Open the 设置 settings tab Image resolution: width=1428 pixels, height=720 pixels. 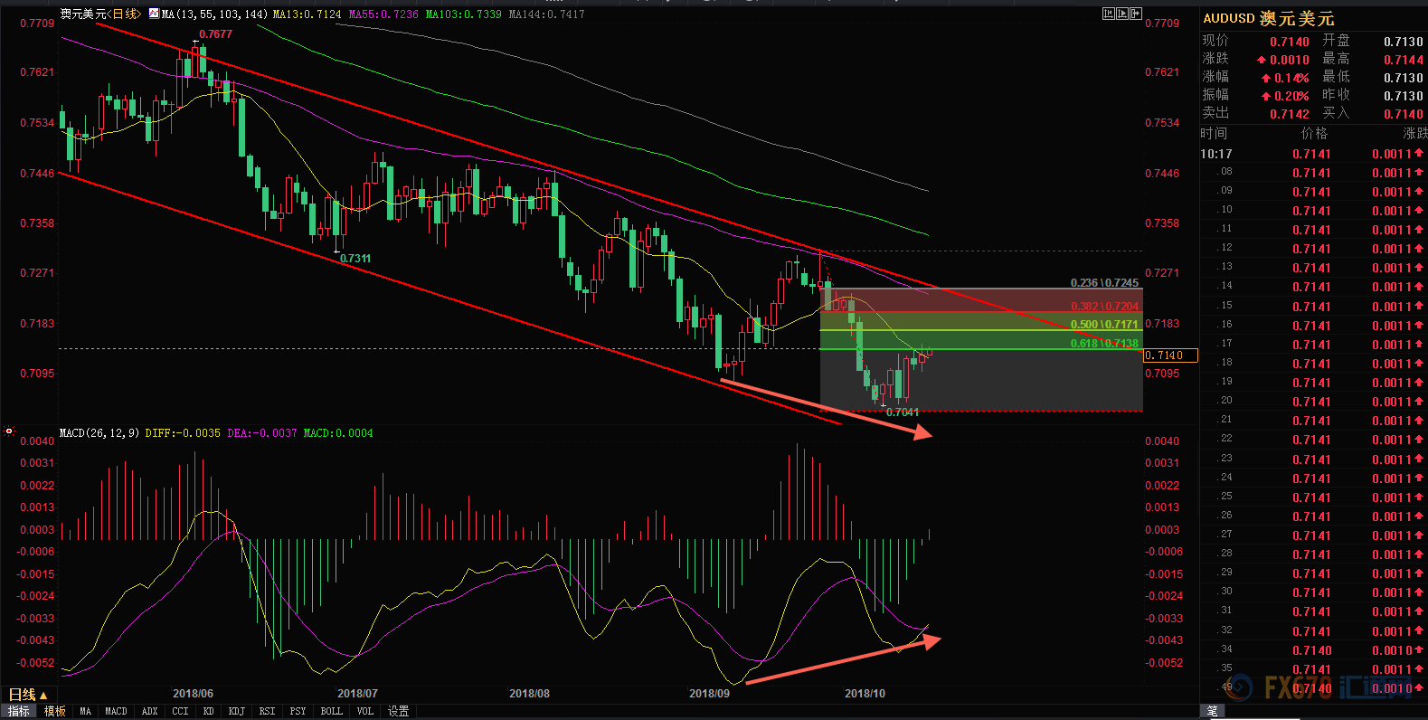click(398, 711)
